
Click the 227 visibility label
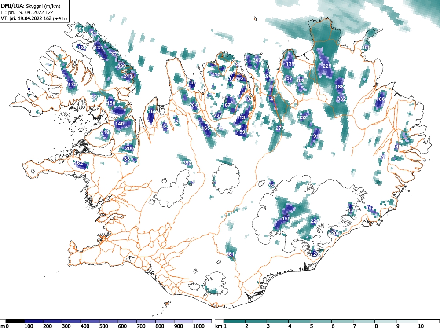coord(218,115)
